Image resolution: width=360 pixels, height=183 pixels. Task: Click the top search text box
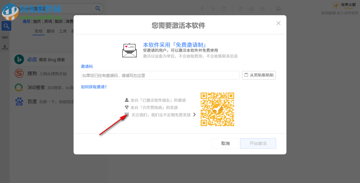click(x=55, y=9)
